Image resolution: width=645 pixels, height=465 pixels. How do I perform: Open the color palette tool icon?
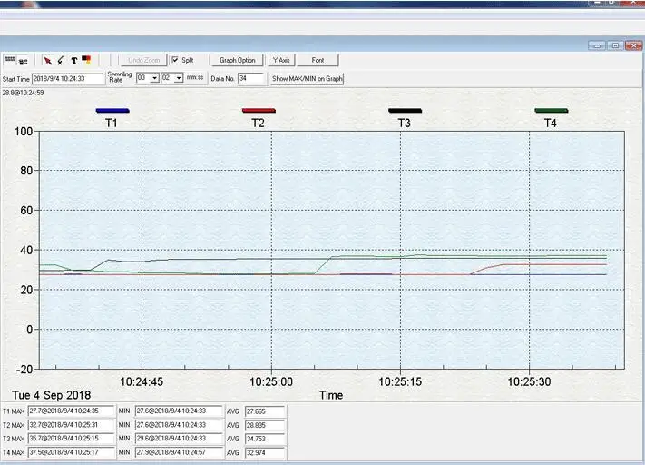(86, 60)
